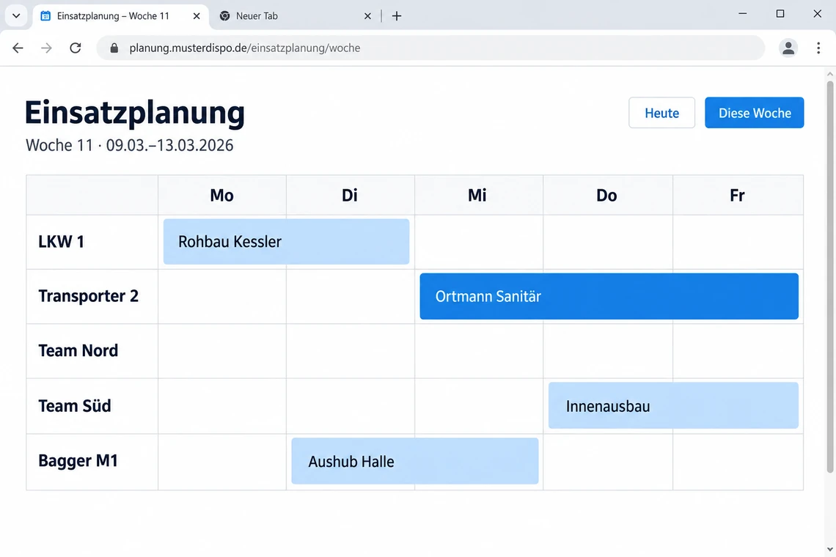The width and height of the screenshot is (836, 557).
Task: Select the Team Süd row label
Action: (x=75, y=405)
